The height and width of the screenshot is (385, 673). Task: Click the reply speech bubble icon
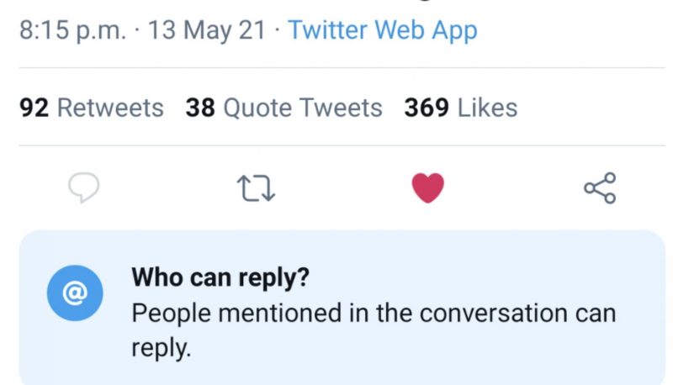(83, 187)
